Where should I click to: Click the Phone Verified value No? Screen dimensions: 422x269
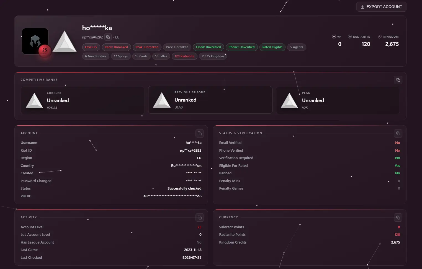398,151
